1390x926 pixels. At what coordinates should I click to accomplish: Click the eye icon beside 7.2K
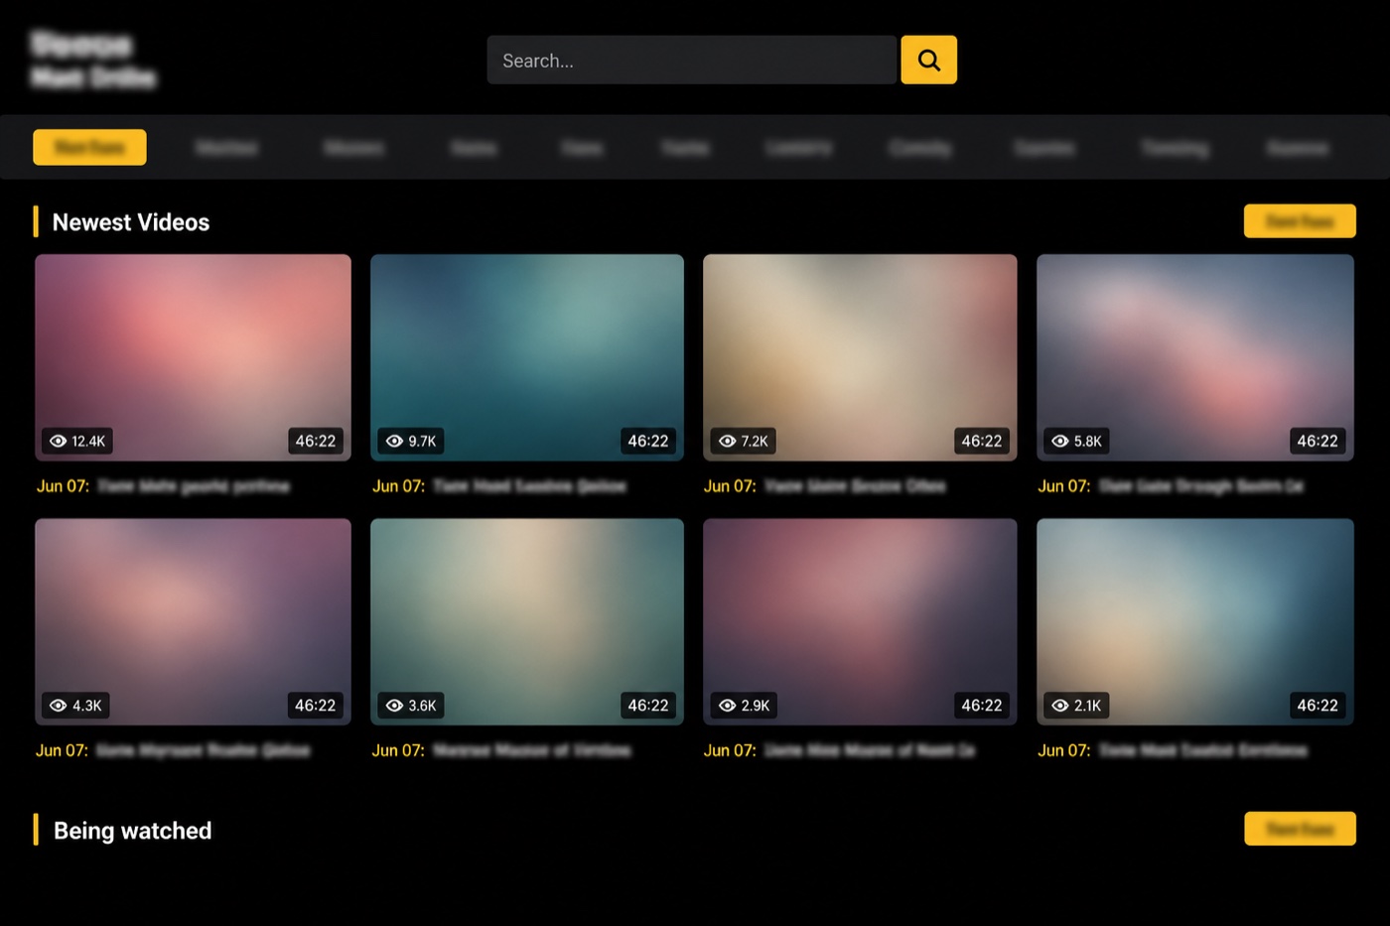click(728, 441)
